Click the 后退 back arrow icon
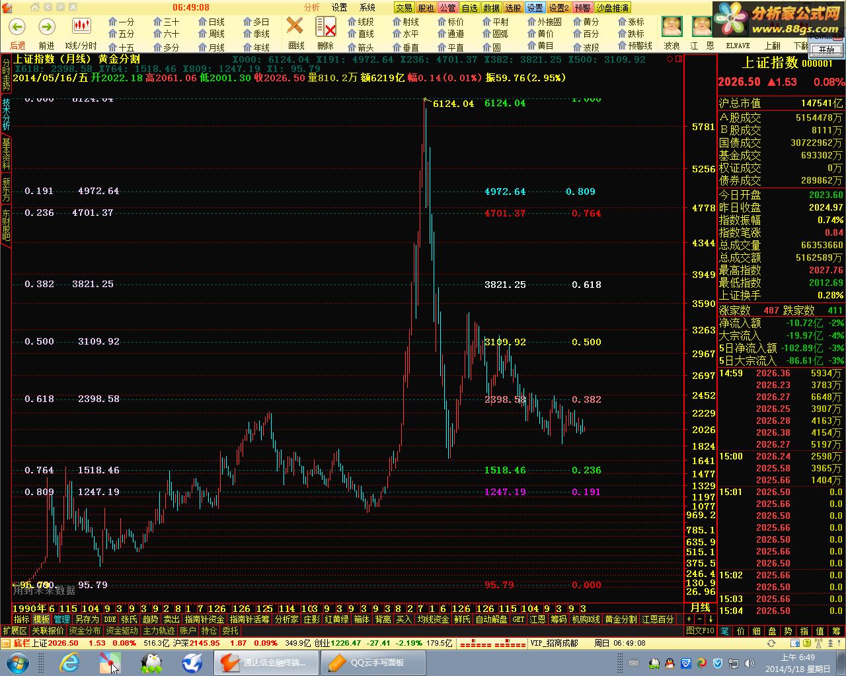The height and width of the screenshot is (676, 846). coord(18,27)
